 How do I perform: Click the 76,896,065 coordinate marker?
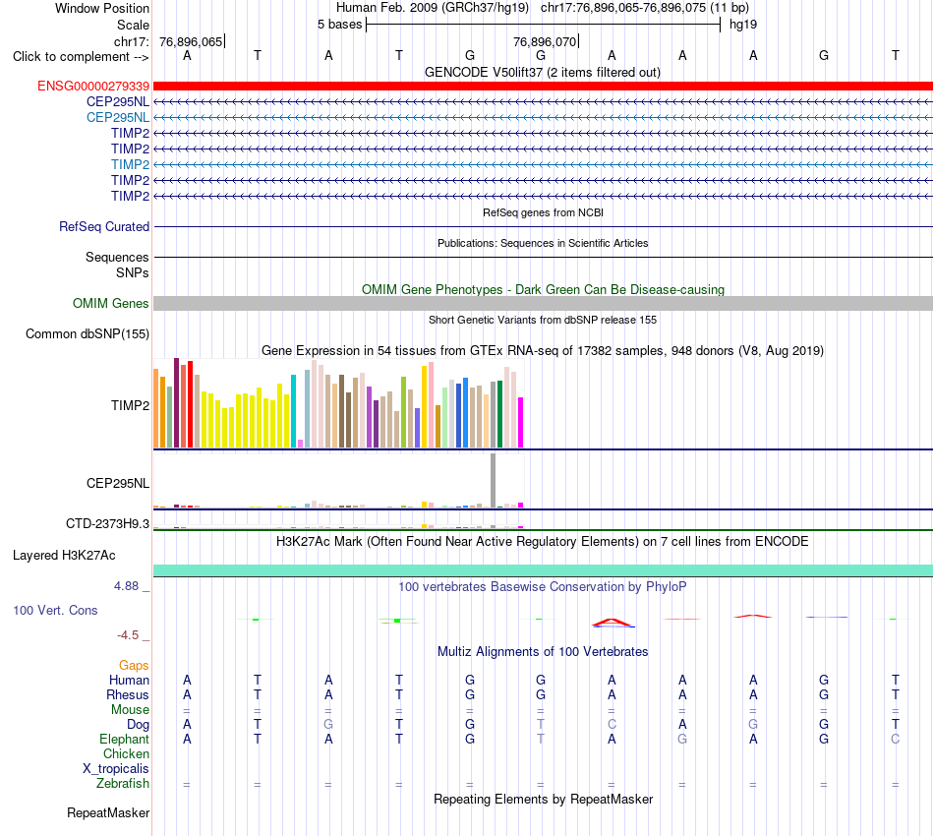(x=191, y=41)
